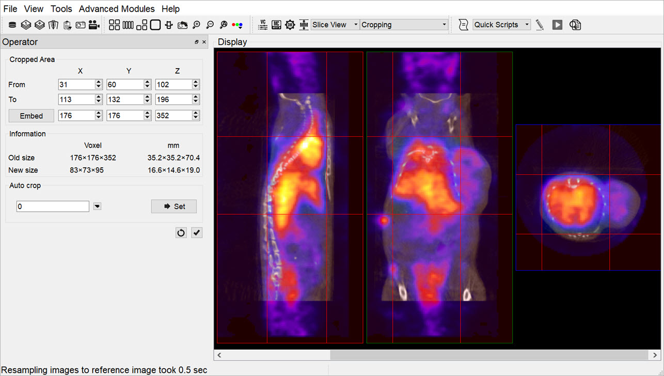
Task: Open the Slice View dropdown
Action: click(x=335, y=25)
